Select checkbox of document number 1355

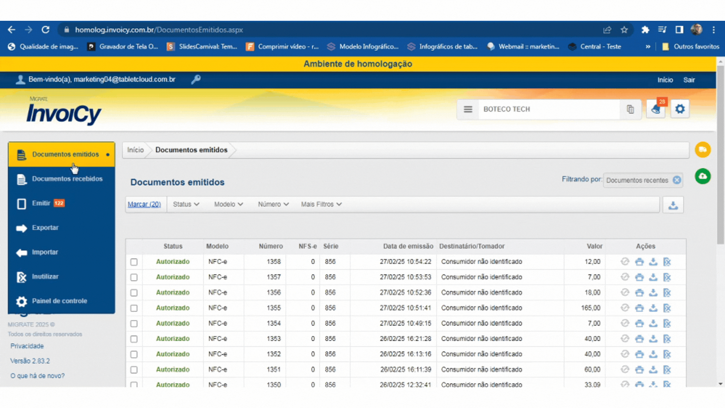pos(134,308)
